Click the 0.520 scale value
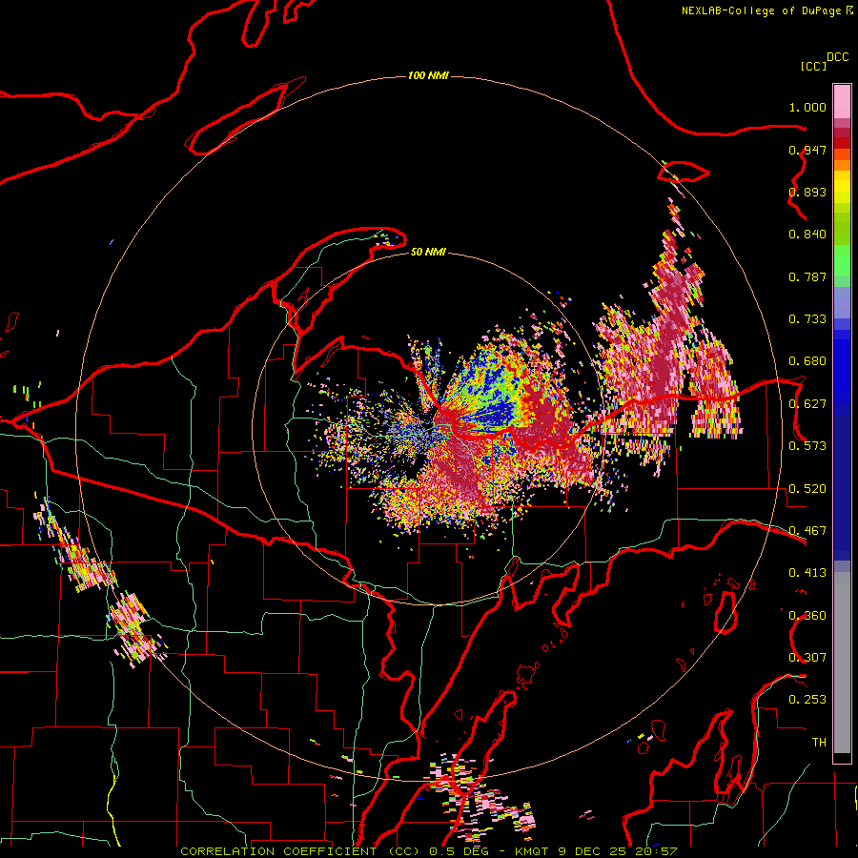The image size is (858, 858). tap(807, 489)
